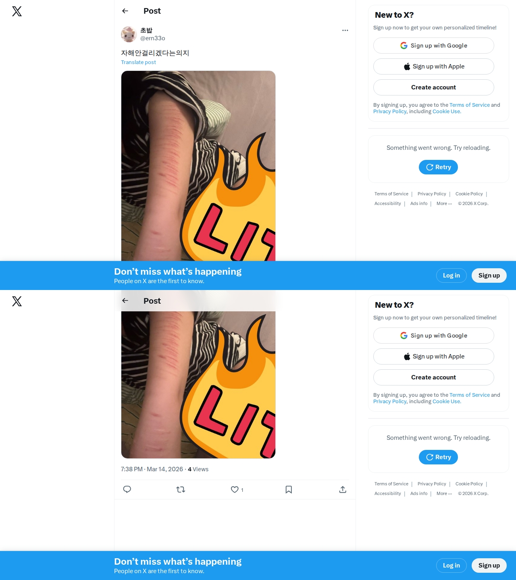Open the share icon below the post
This screenshot has height=580, width=516.
pos(343,489)
